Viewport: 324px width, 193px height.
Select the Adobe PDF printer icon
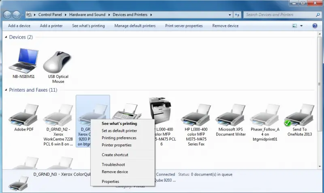pyautogui.click(x=23, y=115)
